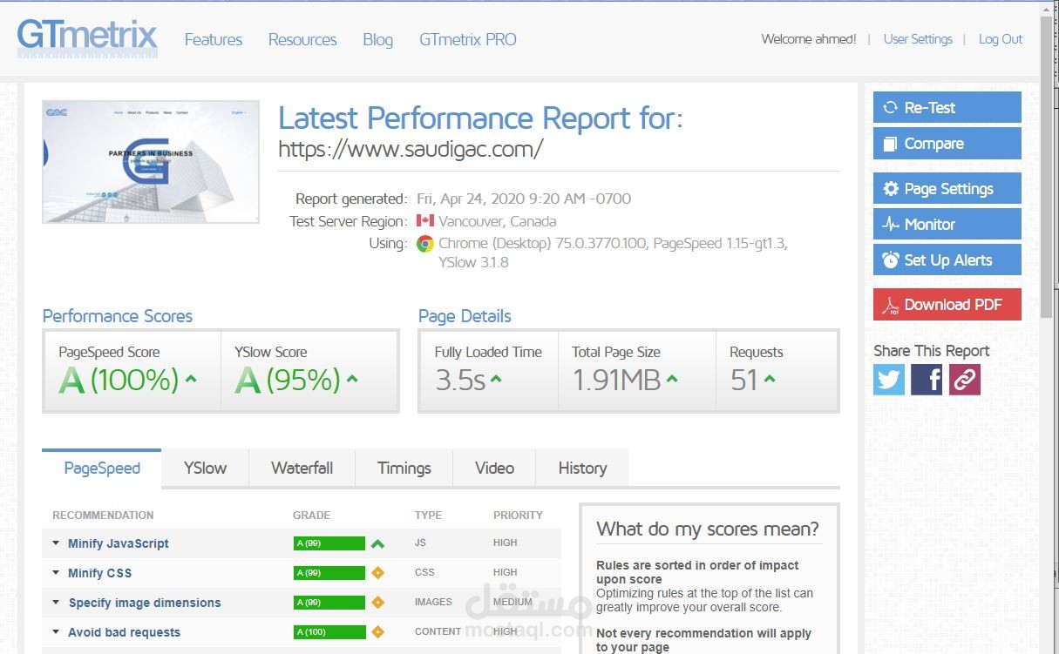Click the Compare button

coord(947,144)
